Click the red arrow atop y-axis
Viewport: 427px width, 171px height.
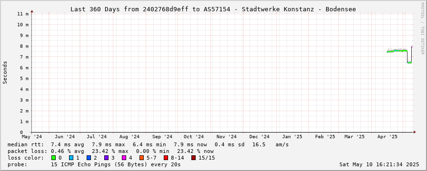[x=32, y=11]
